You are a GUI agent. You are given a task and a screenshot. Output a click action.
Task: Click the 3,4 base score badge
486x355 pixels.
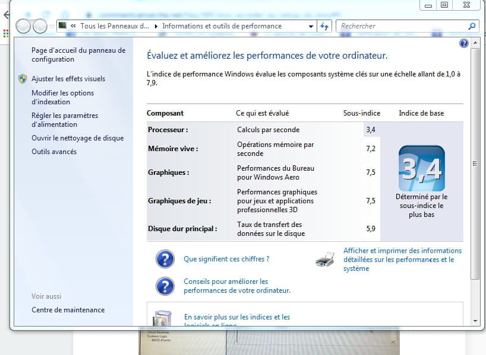(421, 168)
